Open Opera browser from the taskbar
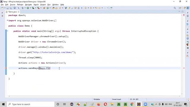The image size is (190, 107). (105, 104)
